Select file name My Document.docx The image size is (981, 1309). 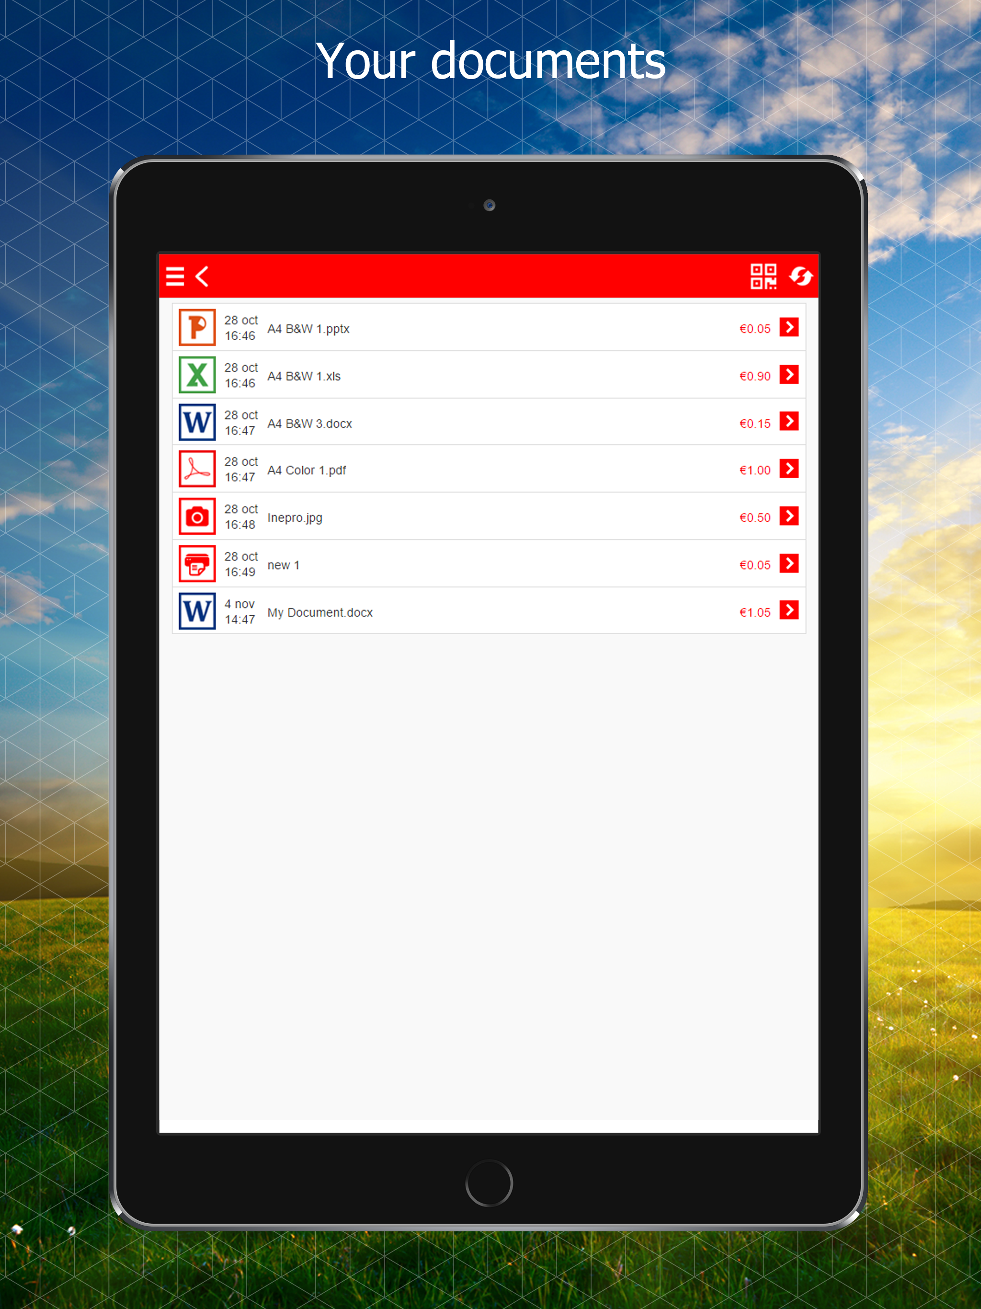tap(320, 612)
